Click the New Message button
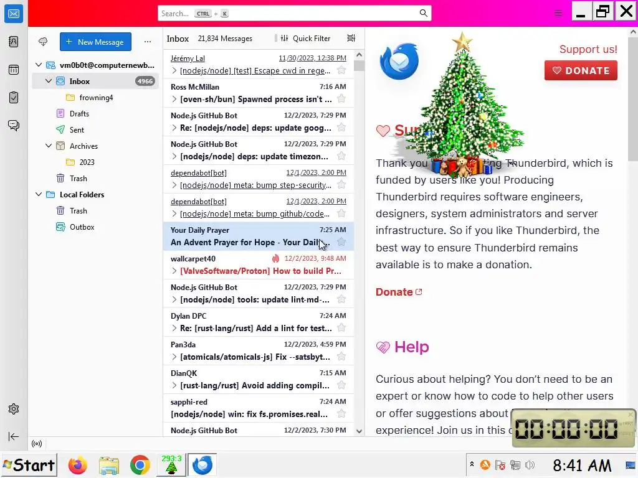638x478 pixels. [x=95, y=42]
